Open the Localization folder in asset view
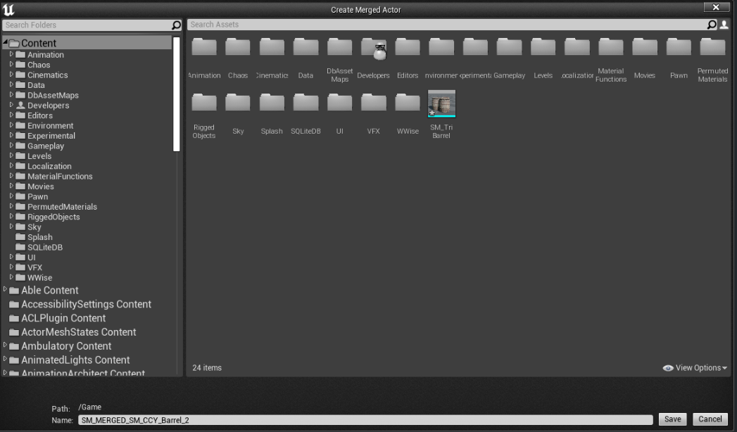This screenshot has width=737, height=432. pos(577,47)
